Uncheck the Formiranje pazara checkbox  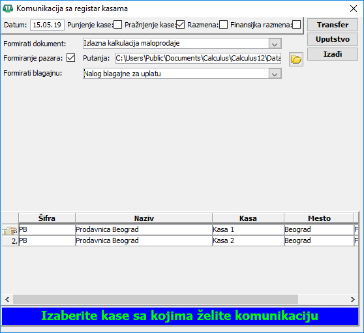click(71, 58)
